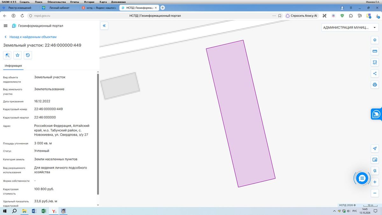Open a new browser tab

click(x=163, y=8)
